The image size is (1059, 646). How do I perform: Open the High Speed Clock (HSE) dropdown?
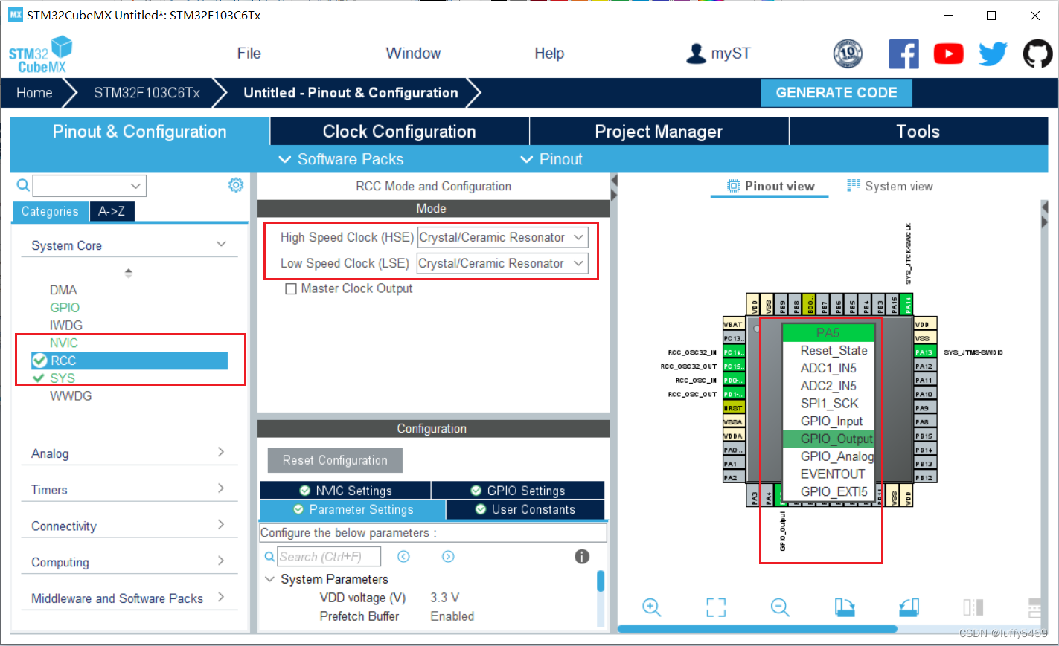click(503, 237)
